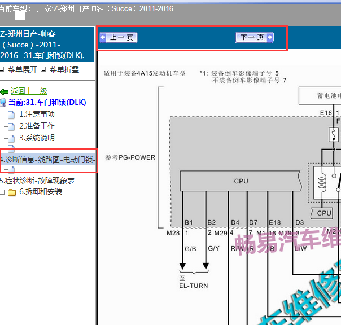341x325 pixels.
Task: Click terminal label D7 in diagram
Action: 253,222
